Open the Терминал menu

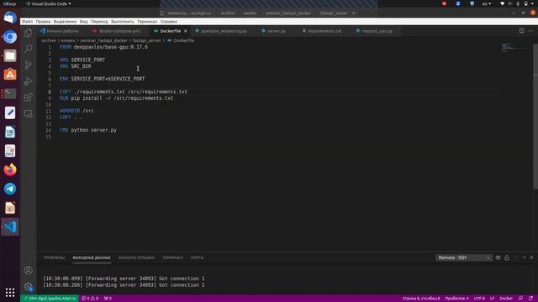147,22
